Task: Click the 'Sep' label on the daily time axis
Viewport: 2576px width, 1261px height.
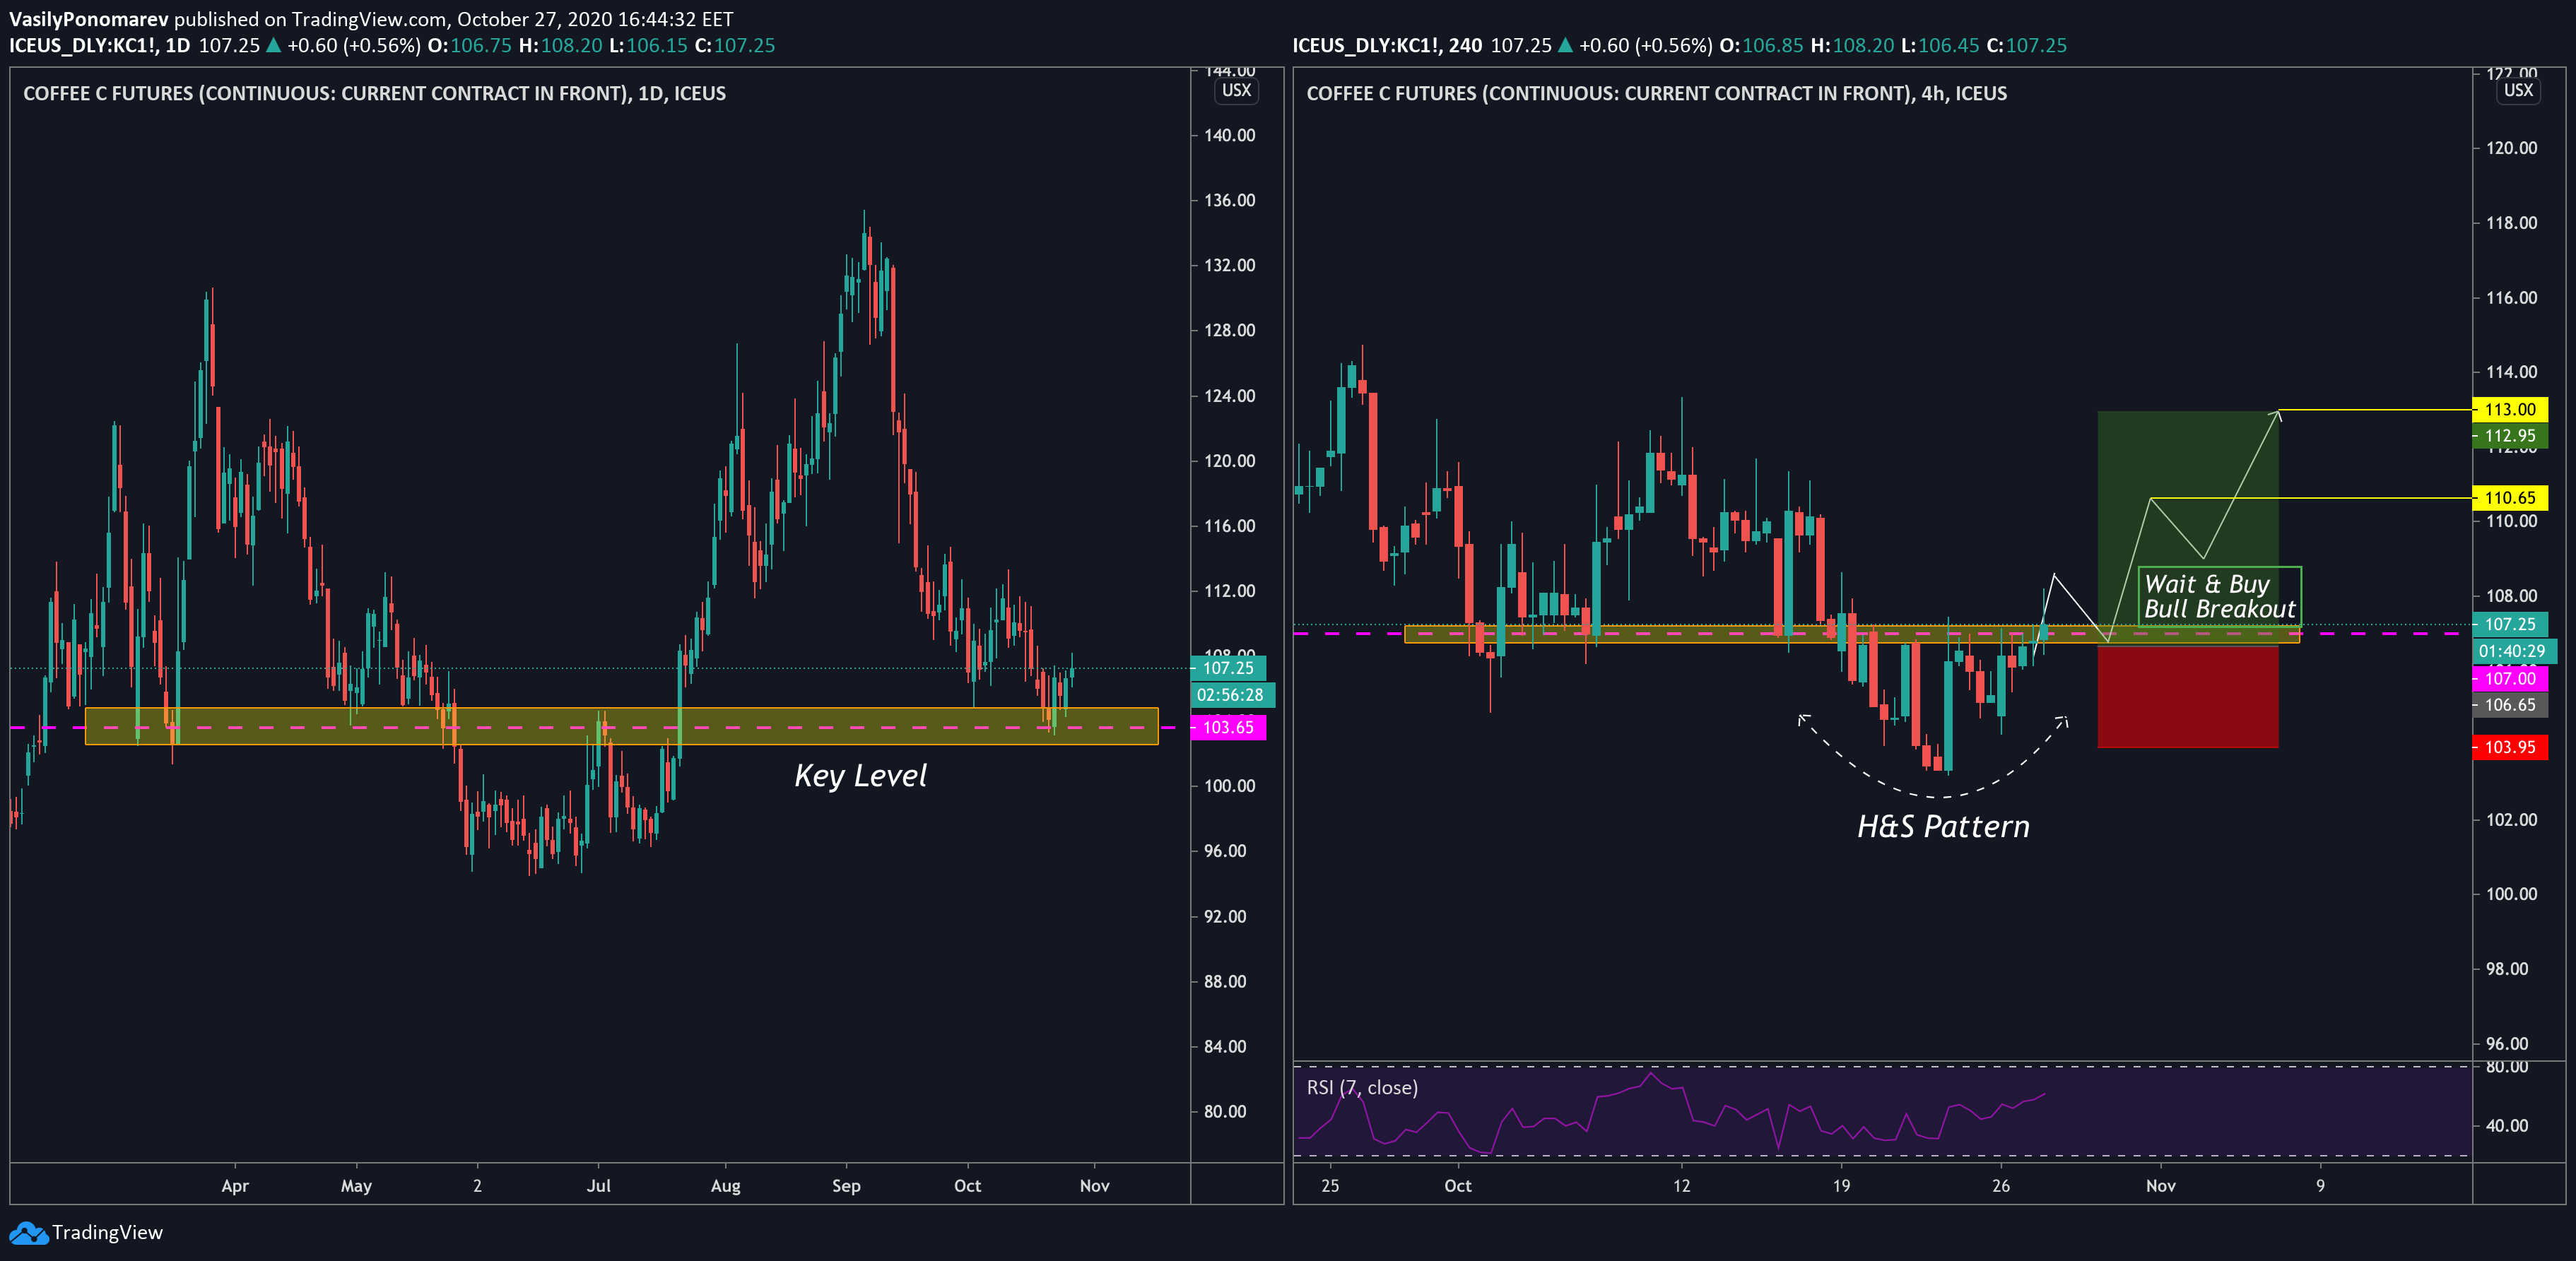Action: (846, 1186)
